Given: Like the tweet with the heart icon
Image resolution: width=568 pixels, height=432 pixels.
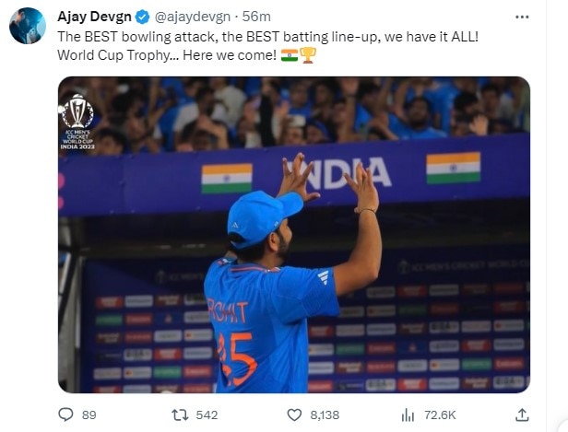Looking at the screenshot, I should pyautogui.click(x=295, y=414).
